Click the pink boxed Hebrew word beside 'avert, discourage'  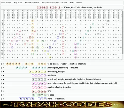click(39, 83)
